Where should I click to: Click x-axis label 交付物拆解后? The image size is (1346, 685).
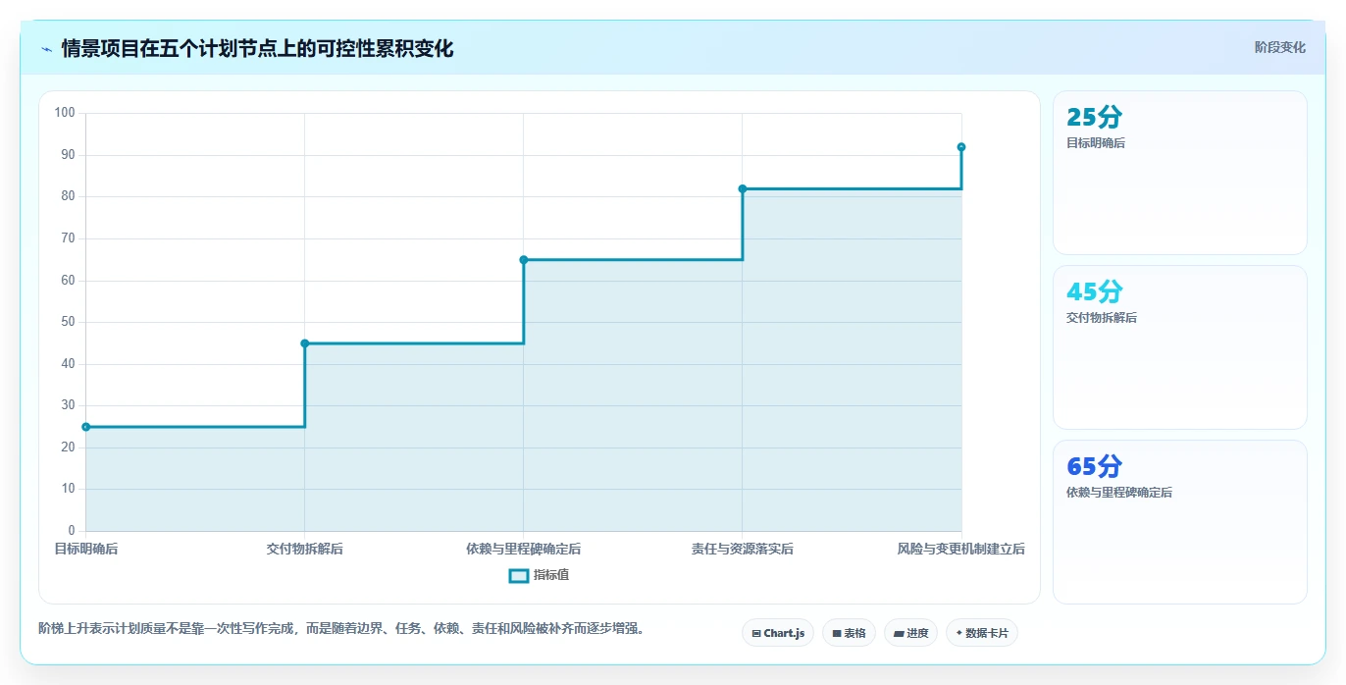[305, 549]
